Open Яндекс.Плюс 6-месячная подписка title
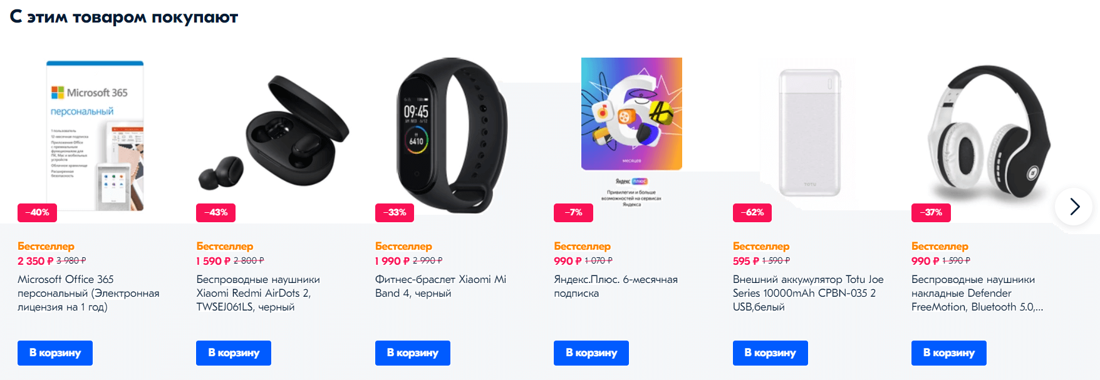This screenshot has width=1100, height=380. [x=616, y=286]
